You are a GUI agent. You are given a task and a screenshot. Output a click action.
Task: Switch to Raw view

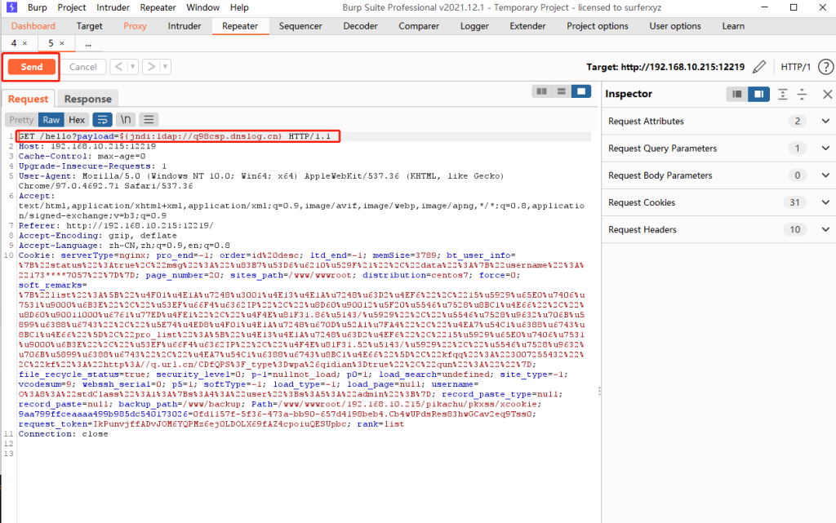pyautogui.click(x=51, y=120)
